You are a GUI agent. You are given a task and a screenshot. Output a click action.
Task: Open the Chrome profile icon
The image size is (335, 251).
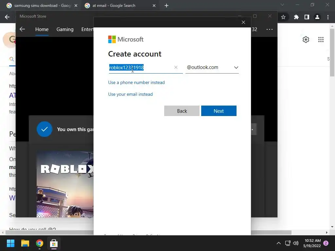coord(317,17)
